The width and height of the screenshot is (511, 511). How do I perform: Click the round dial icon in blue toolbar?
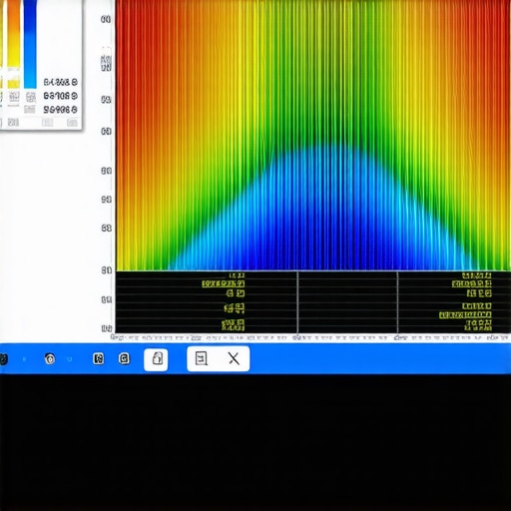click(x=50, y=358)
